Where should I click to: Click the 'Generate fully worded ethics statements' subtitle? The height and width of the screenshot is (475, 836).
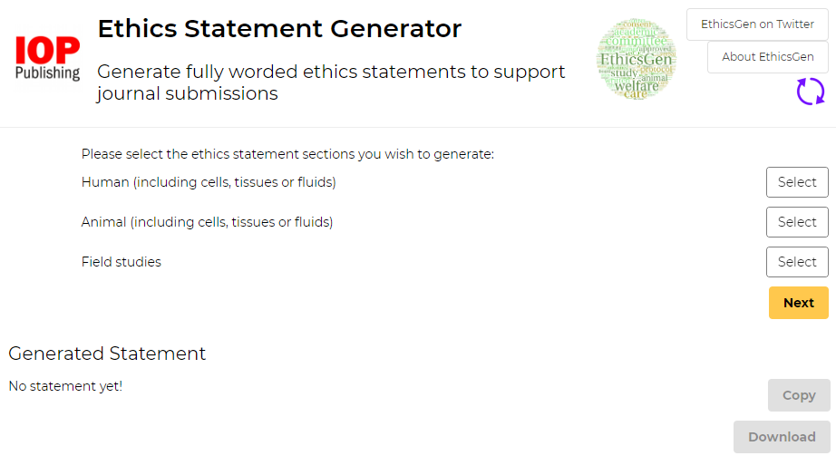(x=331, y=82)
